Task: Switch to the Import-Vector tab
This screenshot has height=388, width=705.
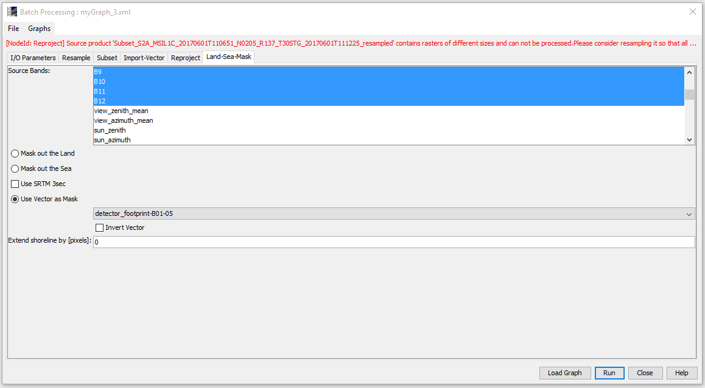Action: 144,58
